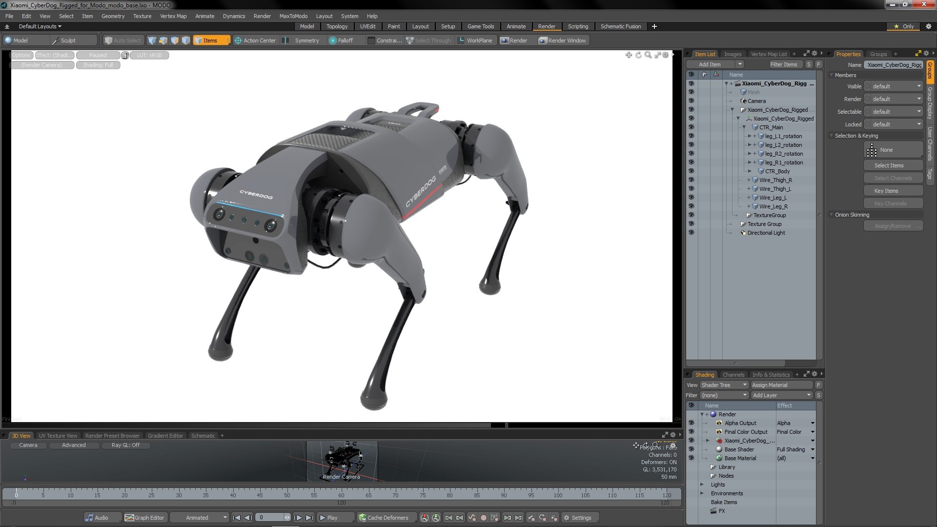Select Vertices selection mode icon

click(x=152, y=41)
